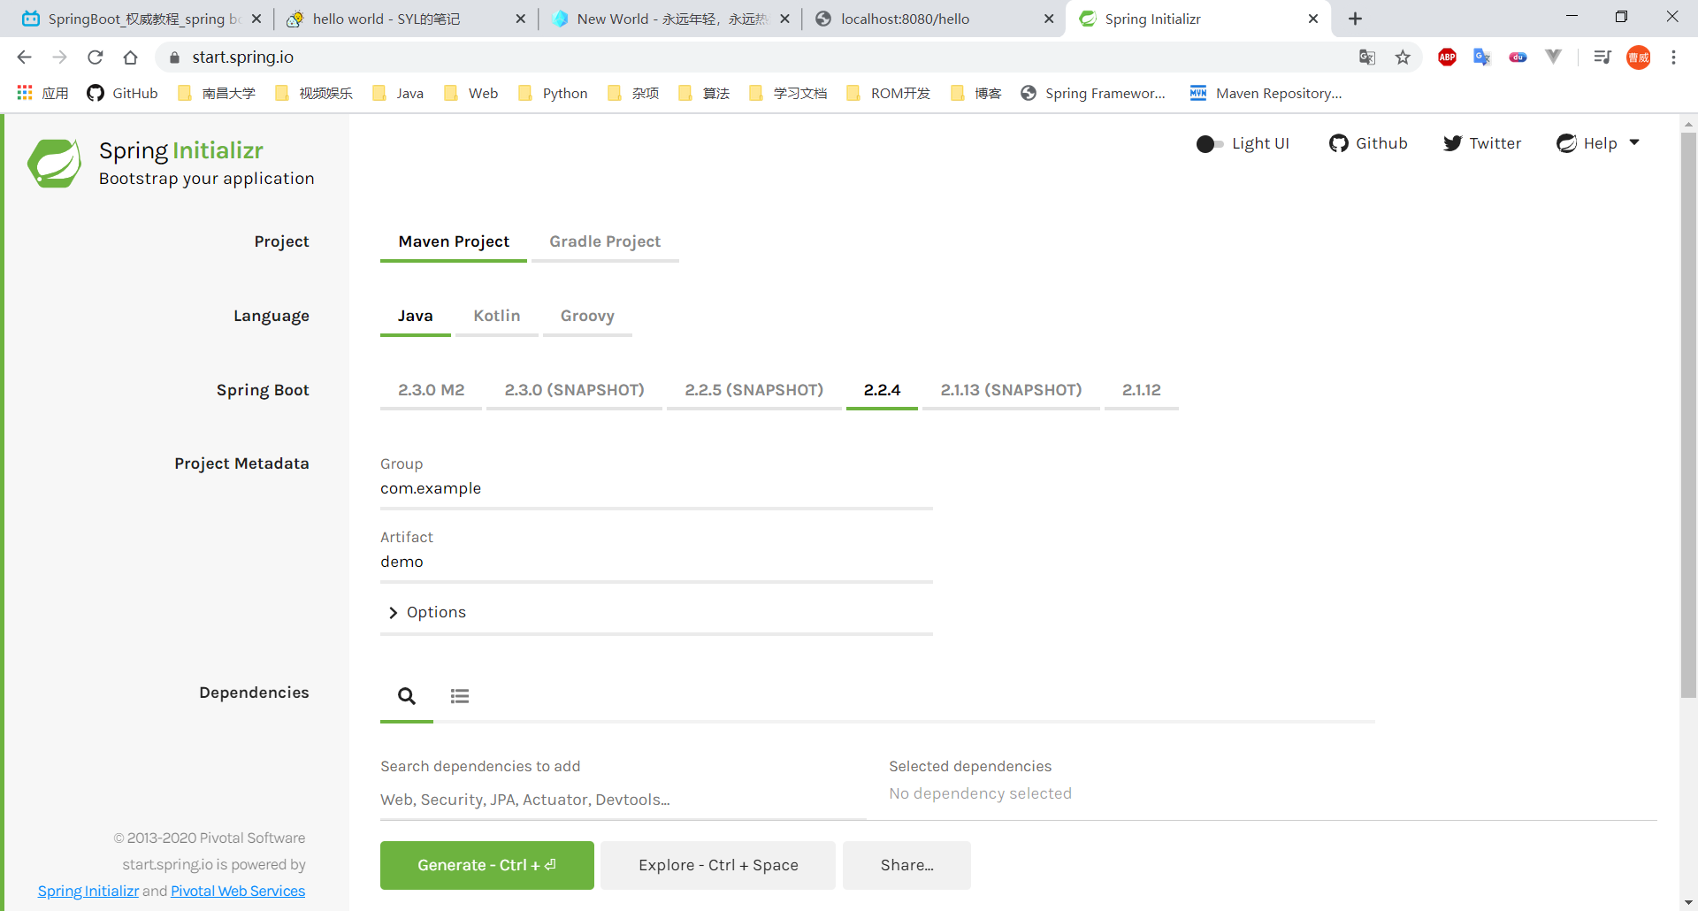
Task: Toggle the Light UI switch
Action: 1210,143
